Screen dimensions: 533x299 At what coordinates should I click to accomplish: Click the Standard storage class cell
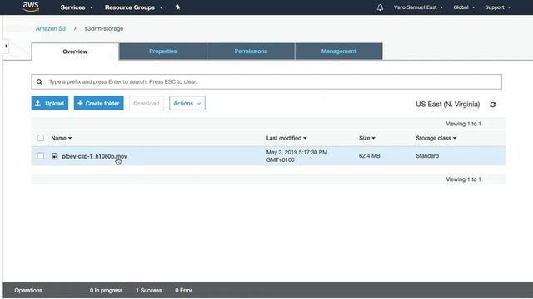(x=427, y=156)
